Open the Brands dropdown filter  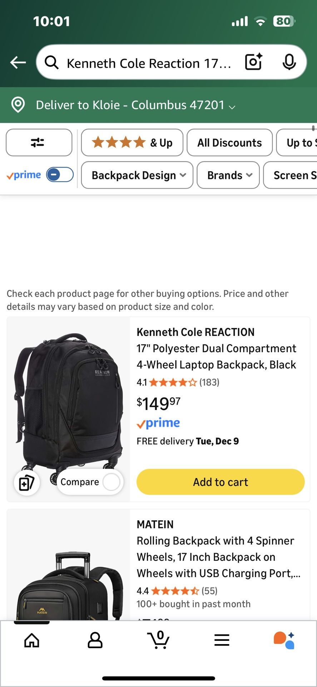tap(228, 175)
